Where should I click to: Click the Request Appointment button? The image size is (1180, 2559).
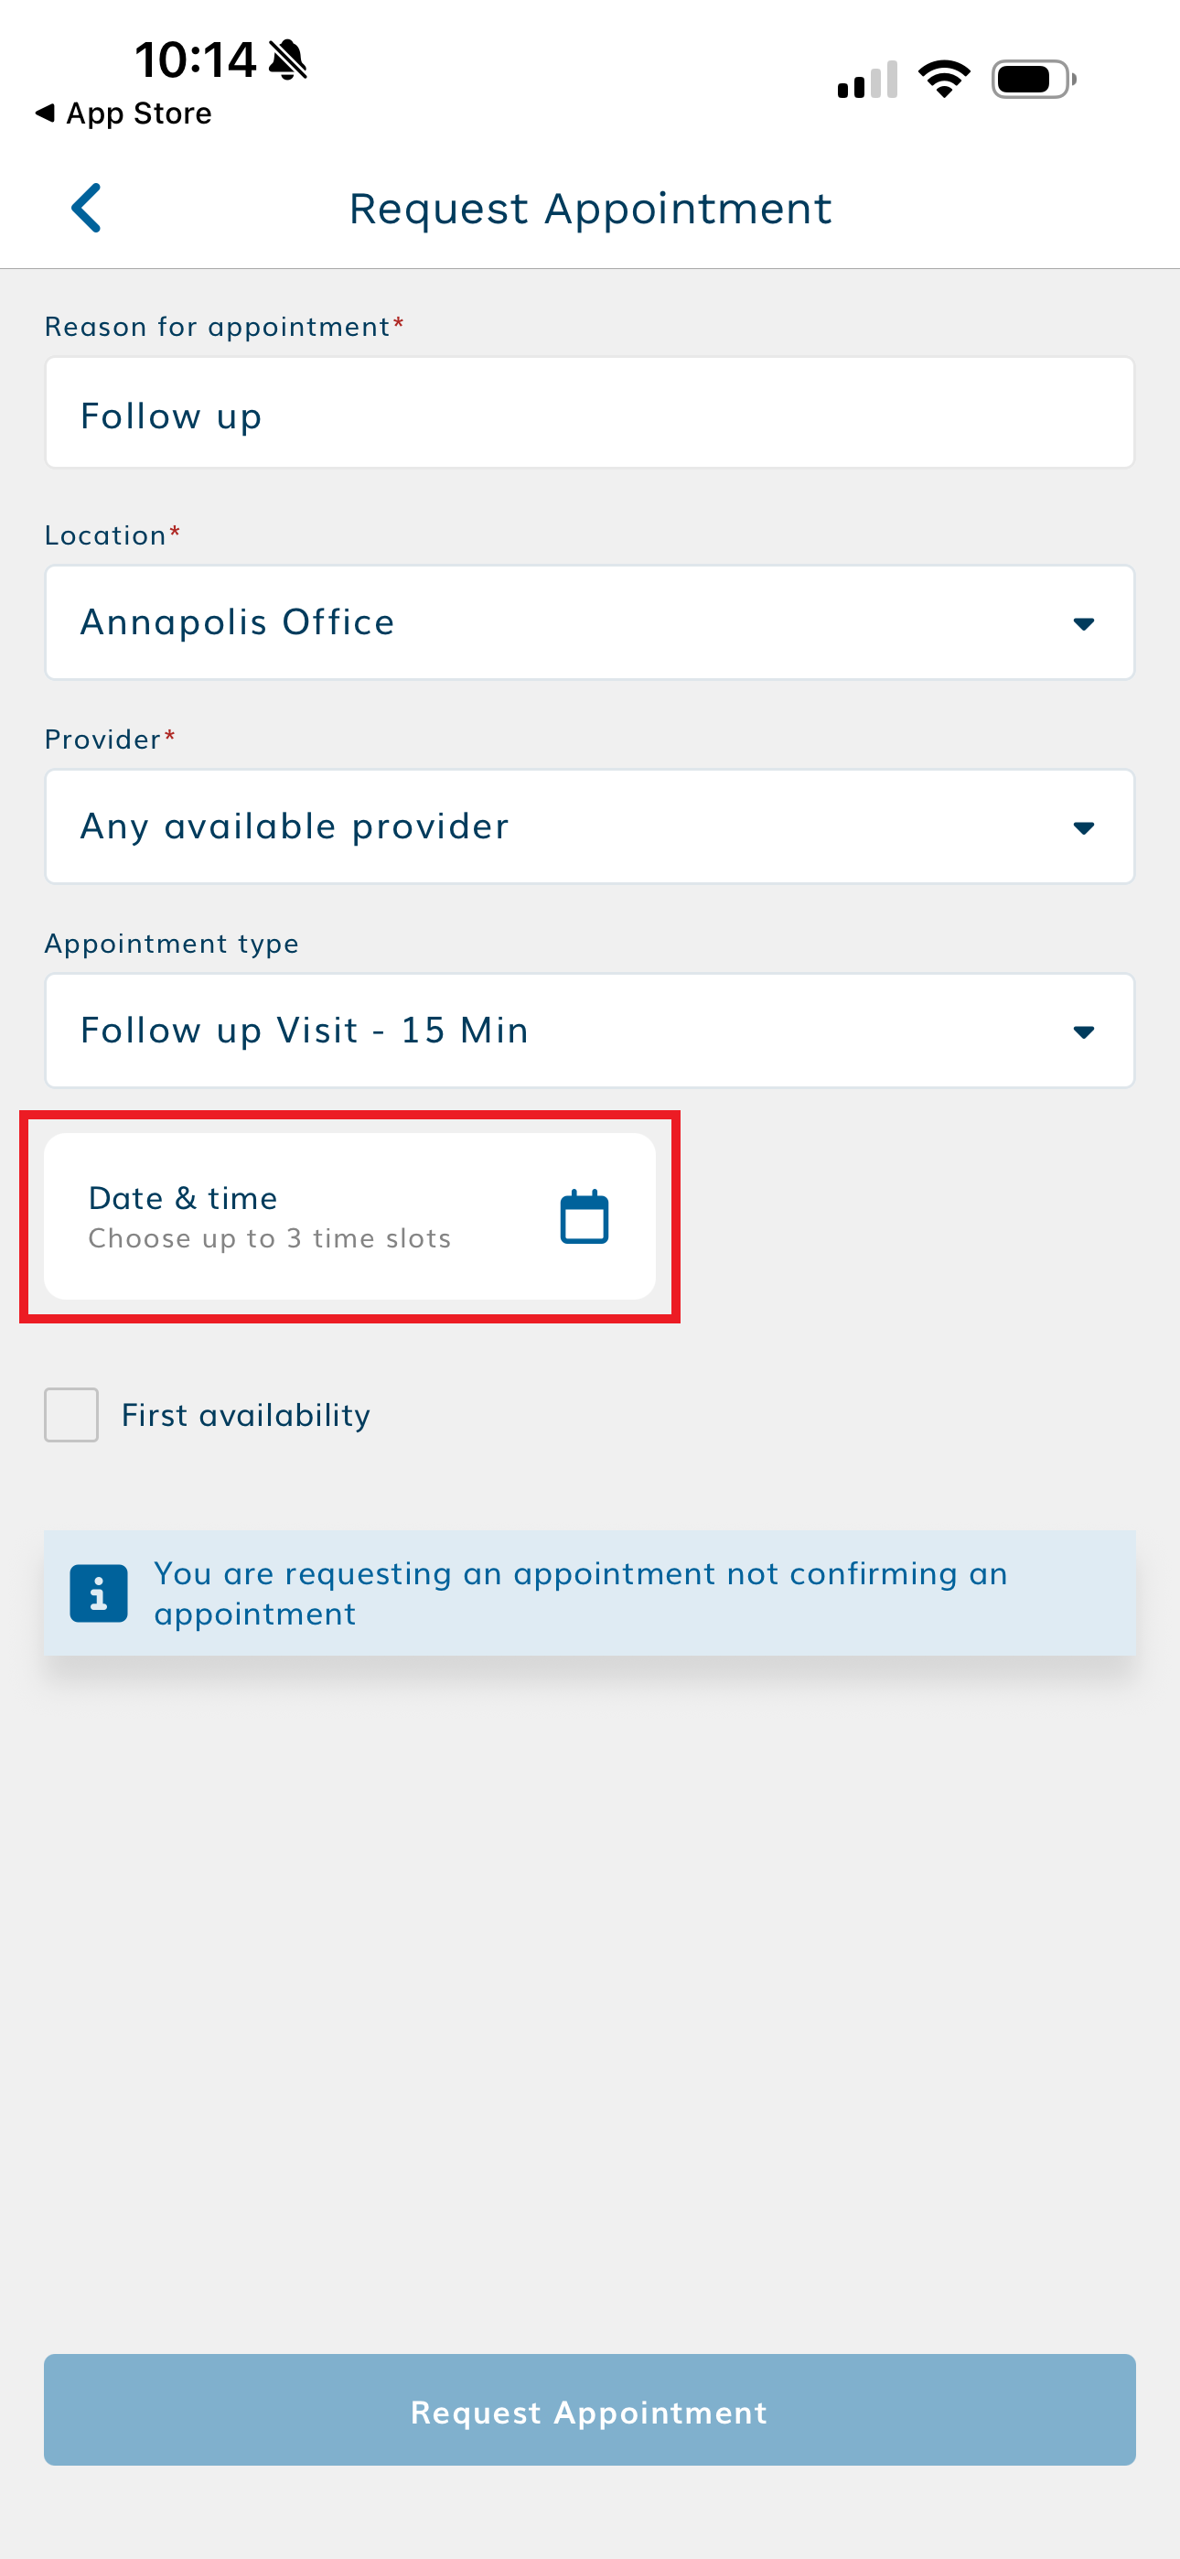(590, 2410)
